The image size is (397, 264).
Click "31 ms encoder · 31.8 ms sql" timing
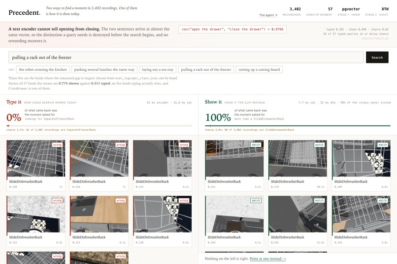click(x=169, y=103)
